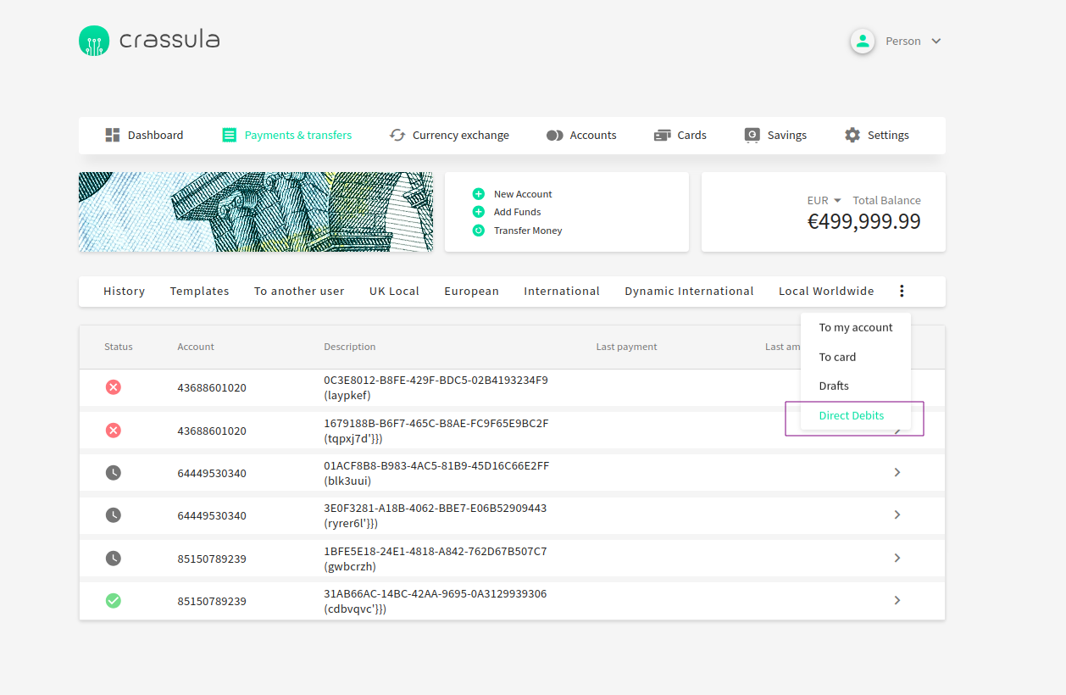Click the Savings safe icon
The width and height of the screenshot is (1066, 695).
[752, 136]
